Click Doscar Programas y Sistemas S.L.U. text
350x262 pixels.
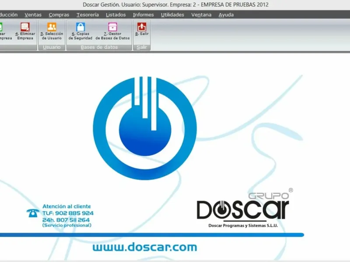point(243,225)
